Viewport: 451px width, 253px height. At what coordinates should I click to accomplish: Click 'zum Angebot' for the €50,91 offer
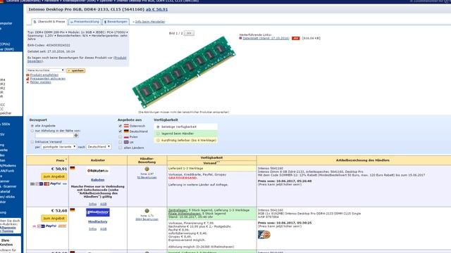pos(54,176)
